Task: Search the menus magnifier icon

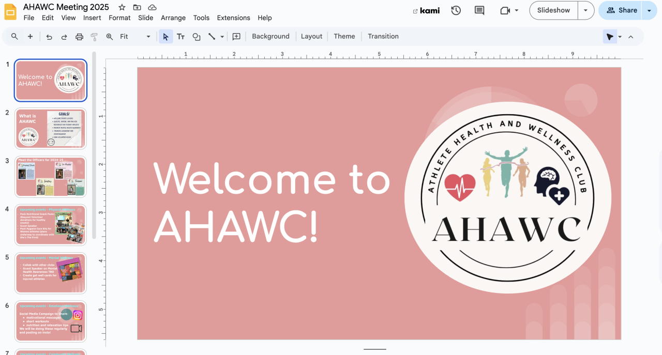Action: coord(14,36)
